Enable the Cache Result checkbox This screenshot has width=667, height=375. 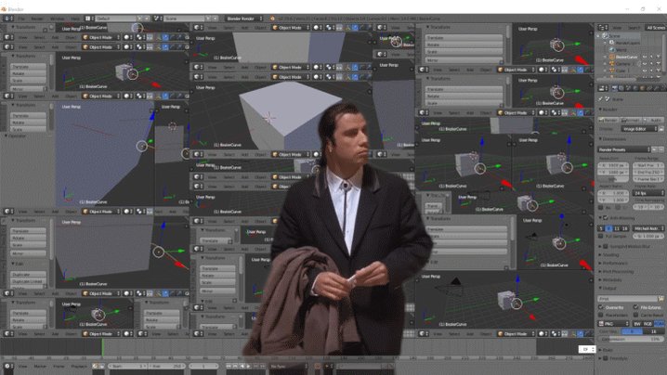pyautogui.click(x=635, y=315)
